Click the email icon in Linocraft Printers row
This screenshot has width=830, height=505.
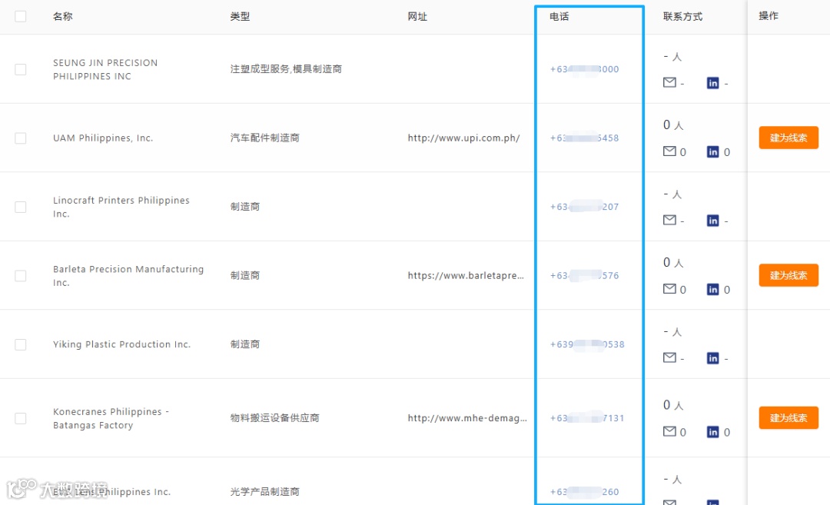[669, 220]
